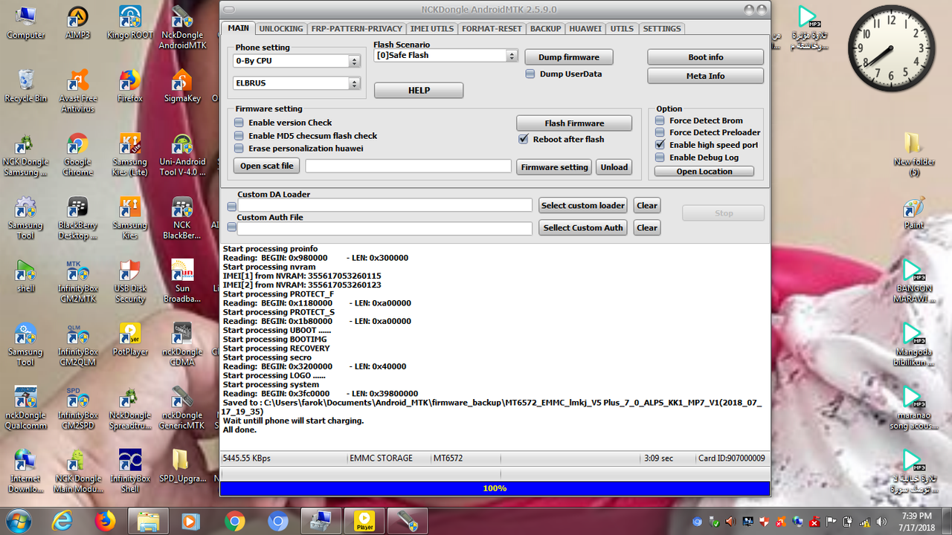Open BlackBerry Desktop shortcut

(77, 218)
